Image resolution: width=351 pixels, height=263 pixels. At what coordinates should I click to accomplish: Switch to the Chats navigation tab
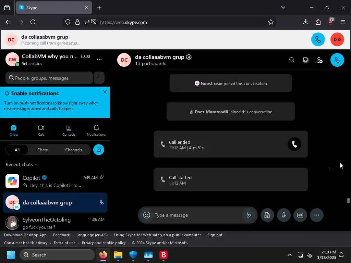pos(14,130)
